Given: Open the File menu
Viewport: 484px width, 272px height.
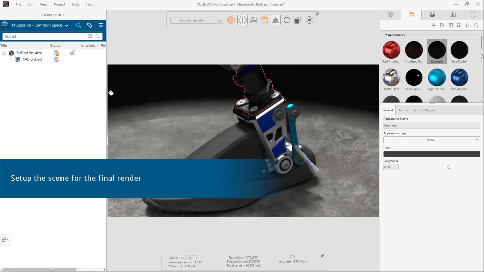Looking at the screenshot, I should point(19,4).
